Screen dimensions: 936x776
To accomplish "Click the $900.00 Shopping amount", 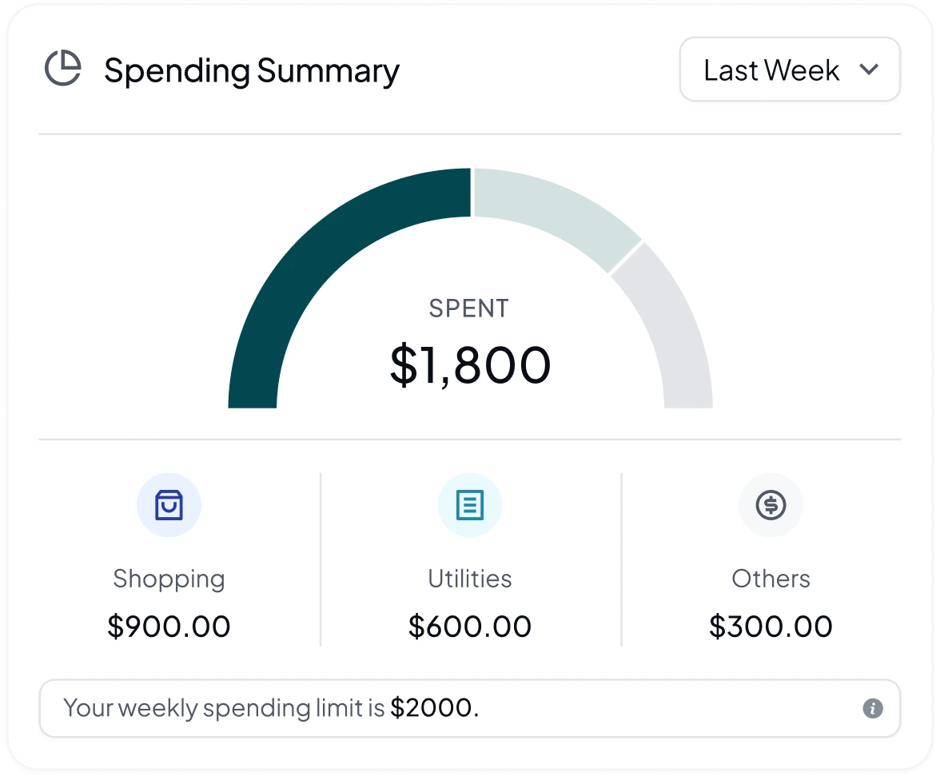I will (169, 627).
